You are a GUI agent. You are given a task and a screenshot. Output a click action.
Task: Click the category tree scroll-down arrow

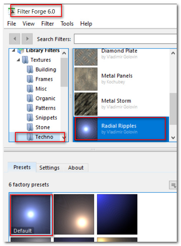64,137
